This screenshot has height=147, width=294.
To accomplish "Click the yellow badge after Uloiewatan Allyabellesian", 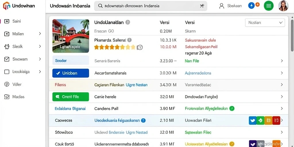I will point(232,144).
